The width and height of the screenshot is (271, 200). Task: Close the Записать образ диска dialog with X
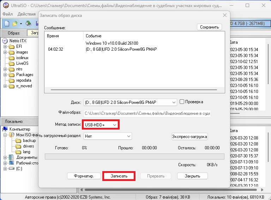pos(225,15)
